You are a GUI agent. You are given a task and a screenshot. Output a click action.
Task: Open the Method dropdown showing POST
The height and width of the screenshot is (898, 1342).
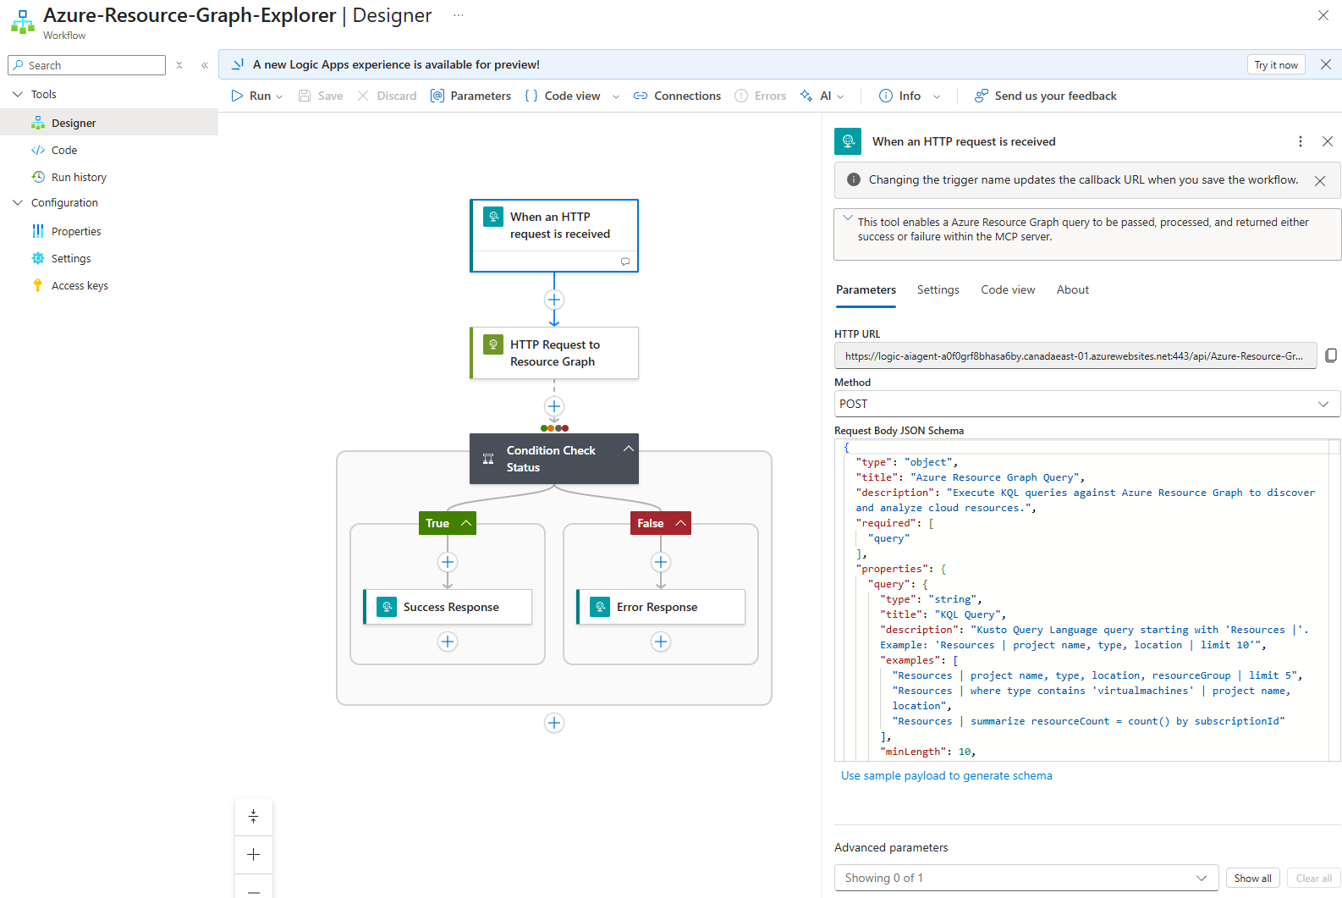click(x=1086, y=404)
